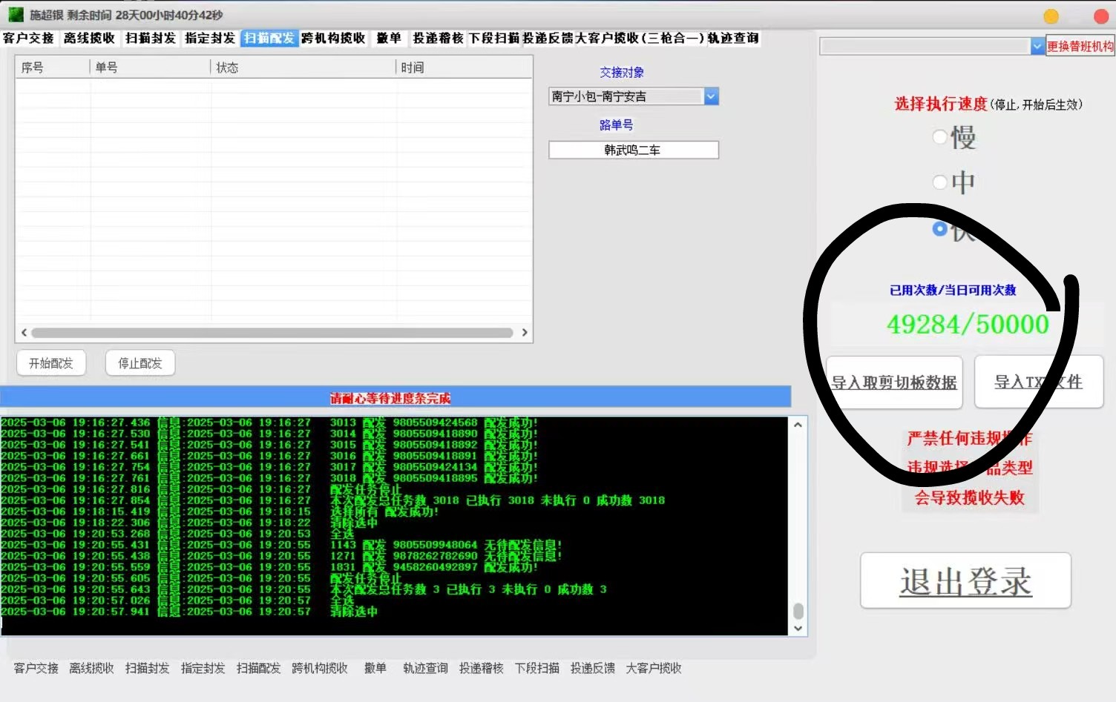The height and width of the screenshot is (702, 1116).
Task: Click the log panel's vertical scrollbar thumb
Action: (798, 611)
